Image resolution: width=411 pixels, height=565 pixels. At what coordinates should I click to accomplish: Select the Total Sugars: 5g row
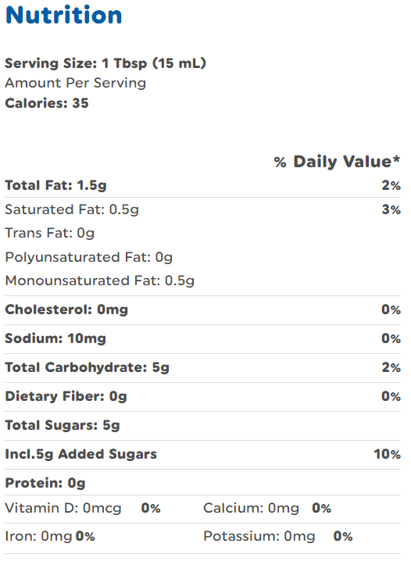[x=202, y=426]
